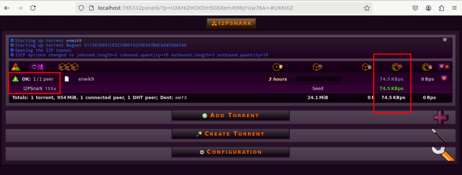Click the I2CP options changed log line
This screenshot has height=175, width=462.
click(142, 55)
